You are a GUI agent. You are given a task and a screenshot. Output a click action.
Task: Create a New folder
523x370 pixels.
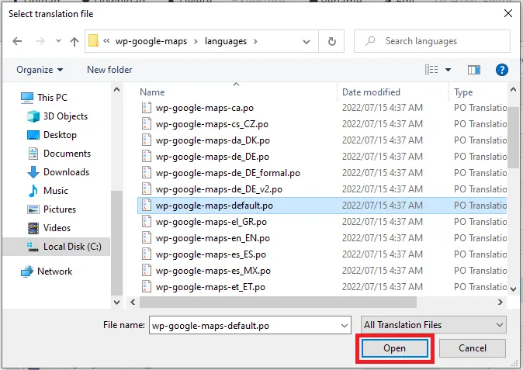coord(109,70)
